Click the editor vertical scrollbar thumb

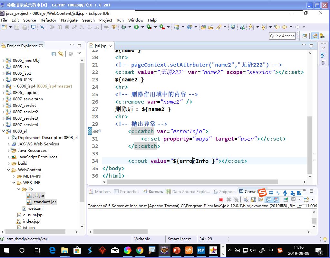point(310,145)
